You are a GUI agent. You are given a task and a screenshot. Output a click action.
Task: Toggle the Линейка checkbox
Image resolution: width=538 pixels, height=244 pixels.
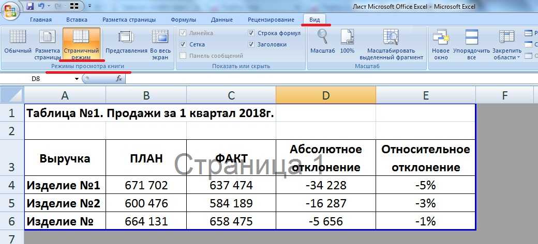183,33
